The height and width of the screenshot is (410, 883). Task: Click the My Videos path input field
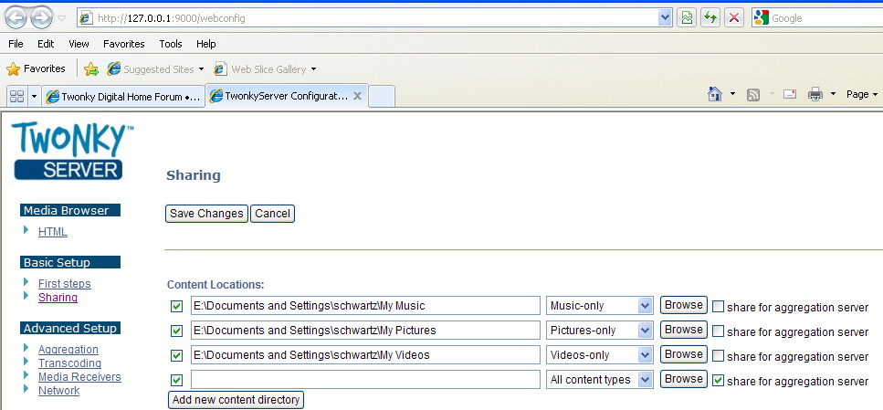(x=365, y=355)
